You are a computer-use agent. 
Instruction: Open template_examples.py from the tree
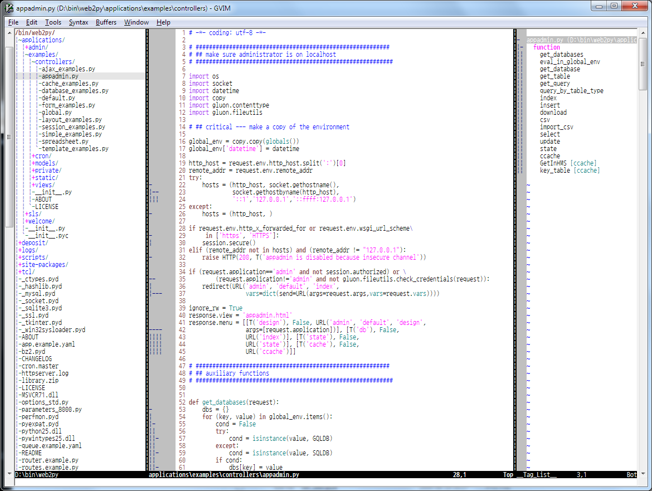[x=75, y=149]
